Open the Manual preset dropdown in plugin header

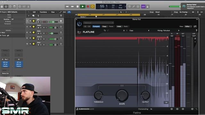(x=98, y=23)
